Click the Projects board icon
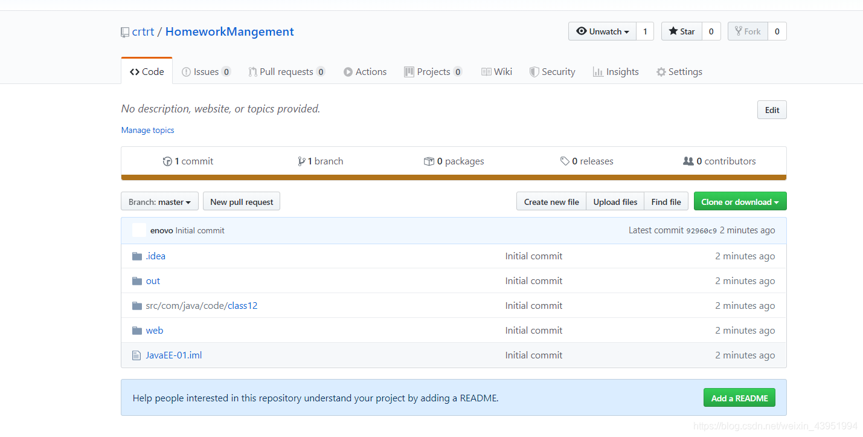Screen dimensions: 863x437 [409, 72]
